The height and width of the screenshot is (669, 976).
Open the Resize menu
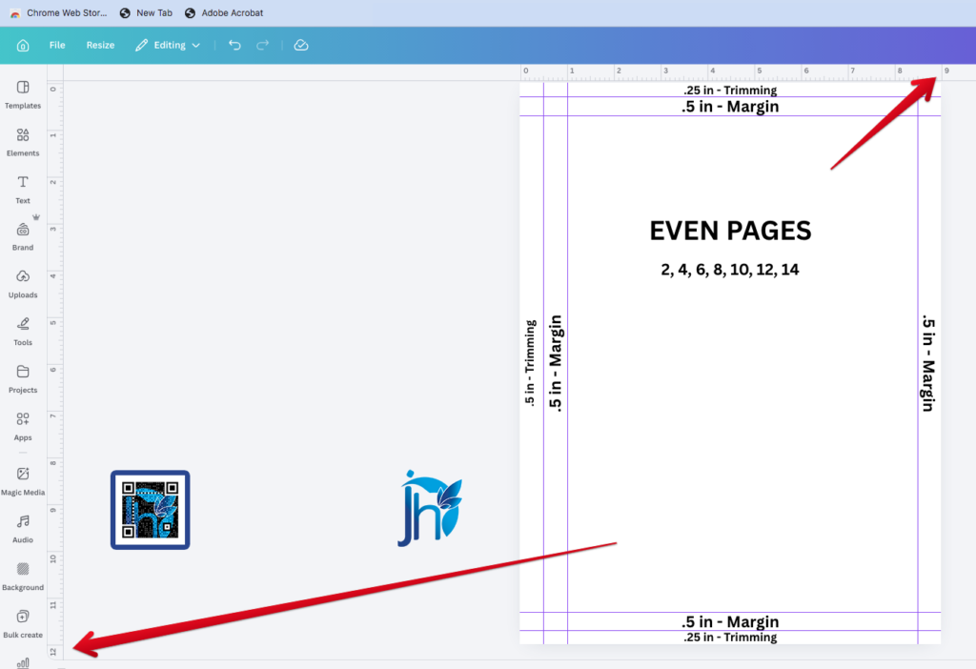pos(100,45)
